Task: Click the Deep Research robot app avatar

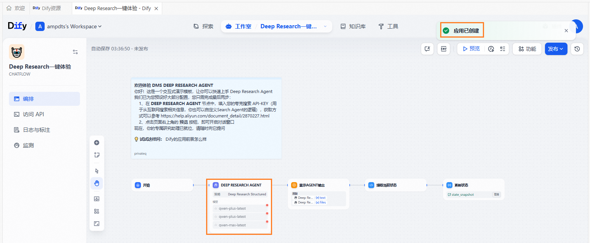Action: click(17, 52)
